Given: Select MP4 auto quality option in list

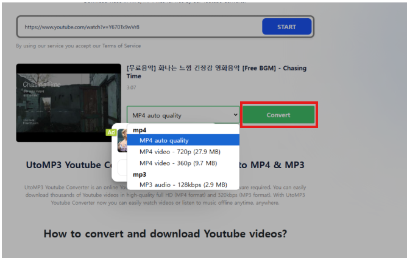Looking at the screenshot, I should pyautogui.click(x=183, y=140).
